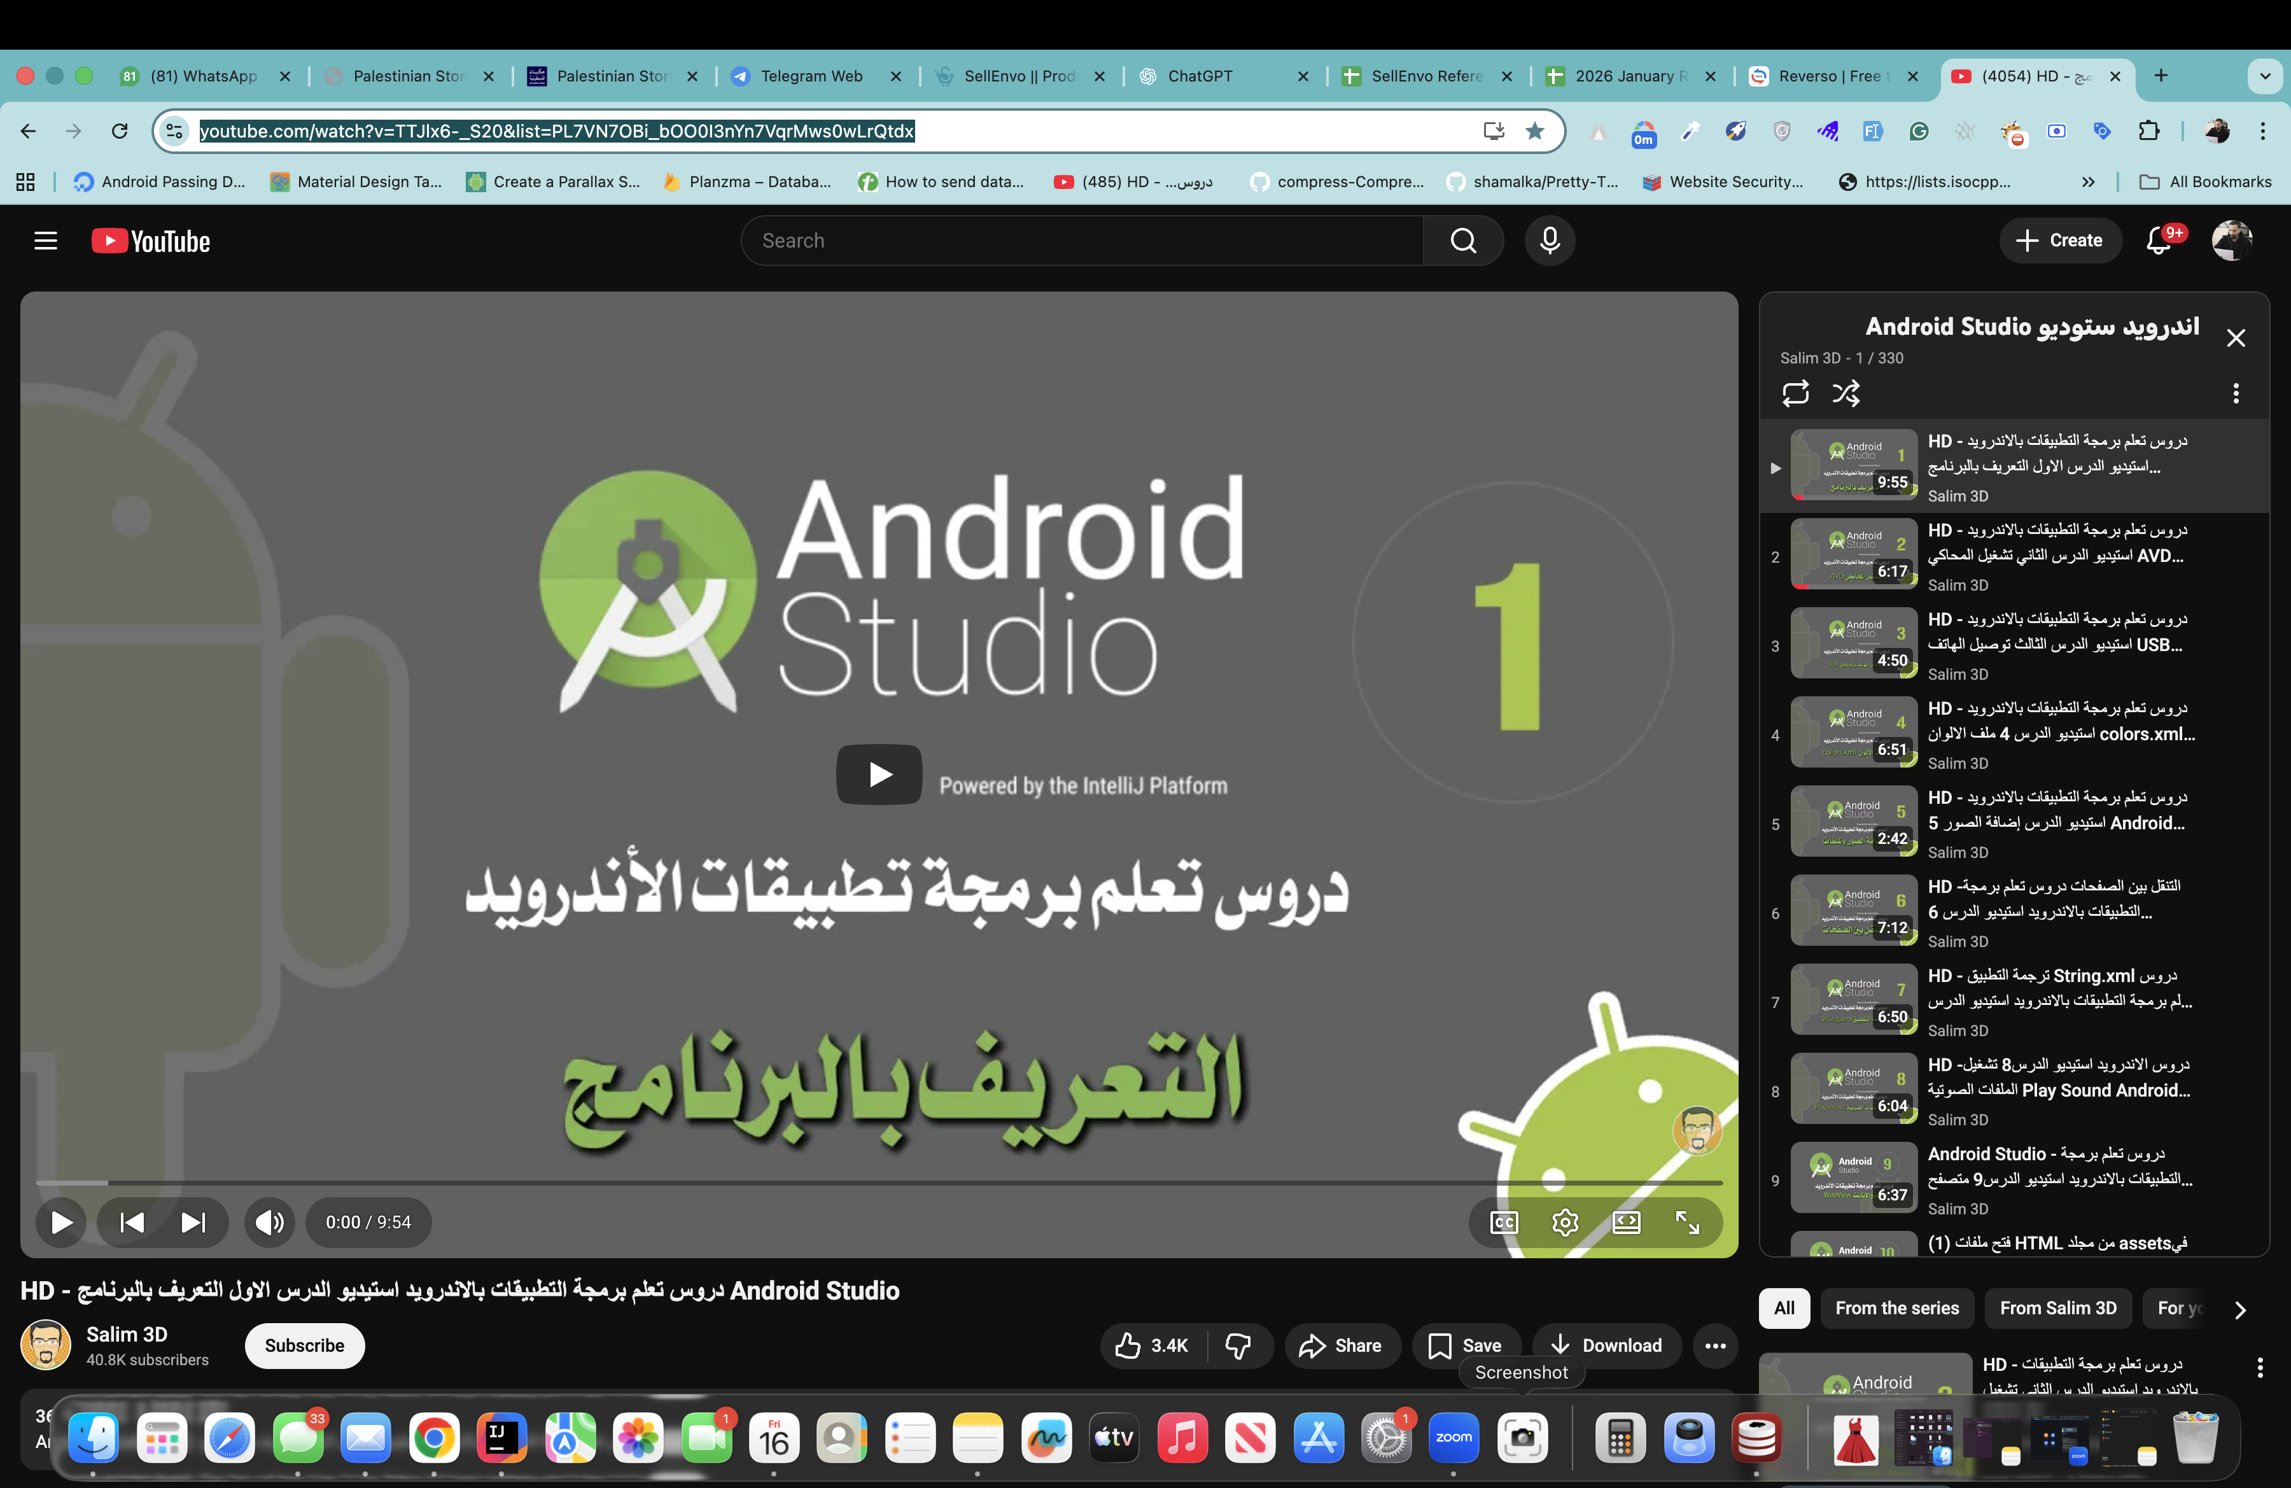Click the search magnifier button
2291x1488 pixels.
[x=1462, y=241]
